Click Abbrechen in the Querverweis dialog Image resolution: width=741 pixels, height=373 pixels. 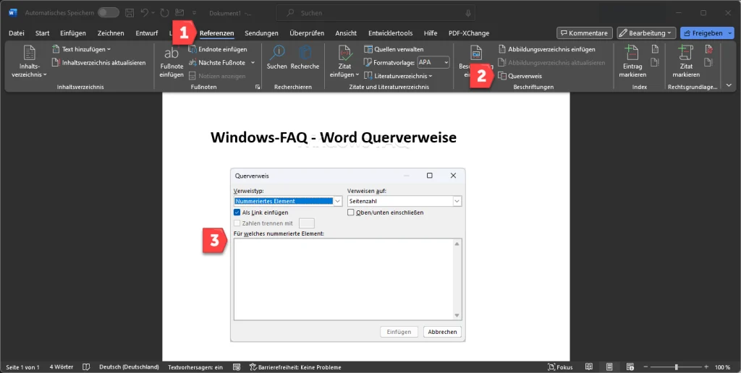pyautogui.click(x=442, y=332)
